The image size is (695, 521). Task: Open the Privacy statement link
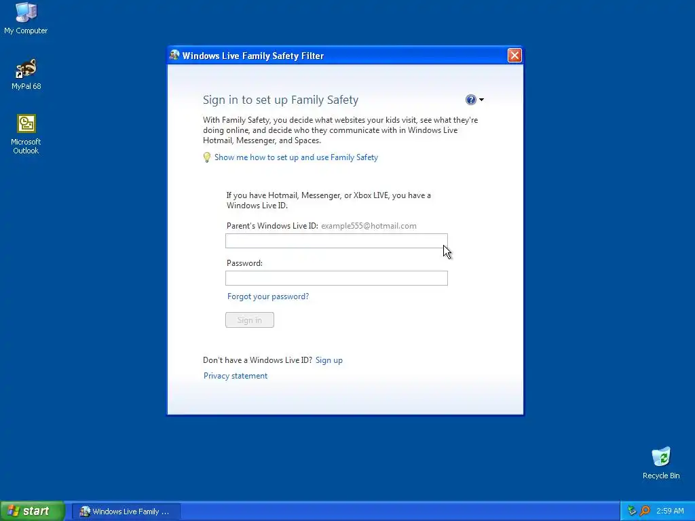236,376
